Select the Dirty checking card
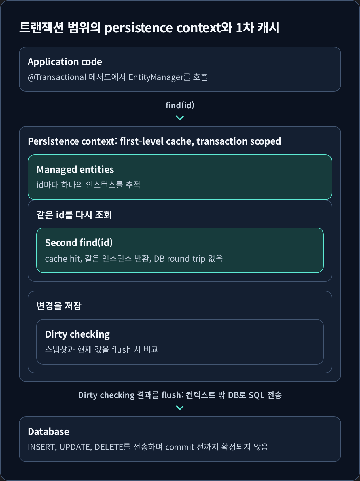Viewport: 360px width, 481px height. click(180, 342)
